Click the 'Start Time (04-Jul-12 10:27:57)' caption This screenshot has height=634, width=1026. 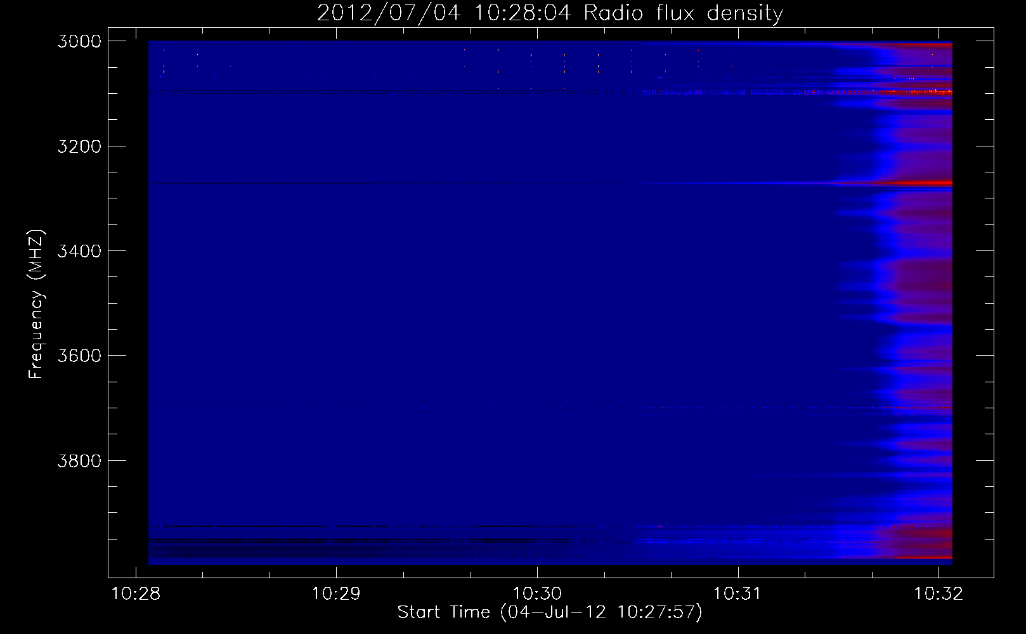[x=550, y=612]
